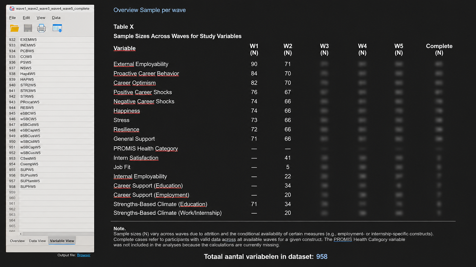Viewport: 476px width, 267px height.
Task: Open the Data menu
Action: (56, 18)
